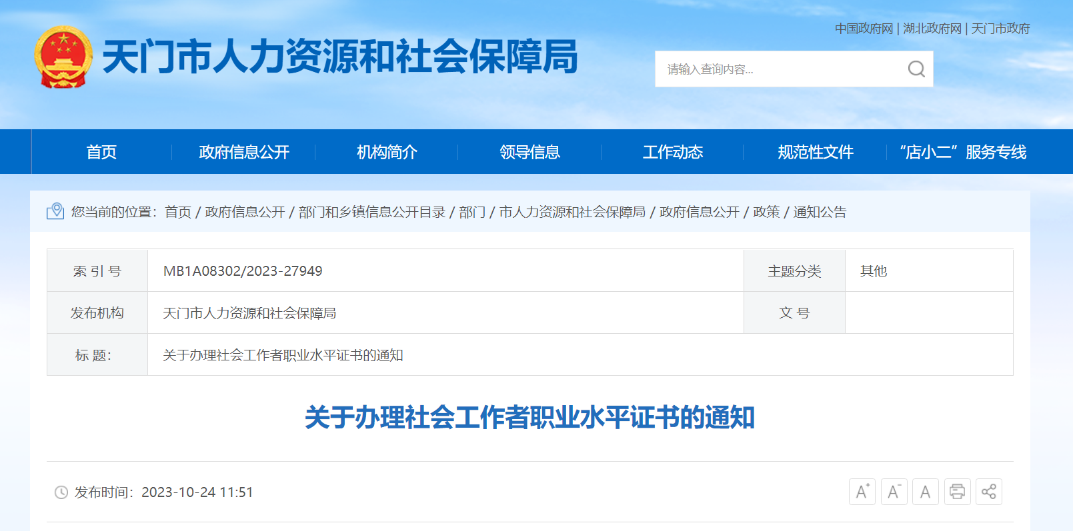
Task: Click 通知公告 in the breadcrumb
Action: coord(820,212)
